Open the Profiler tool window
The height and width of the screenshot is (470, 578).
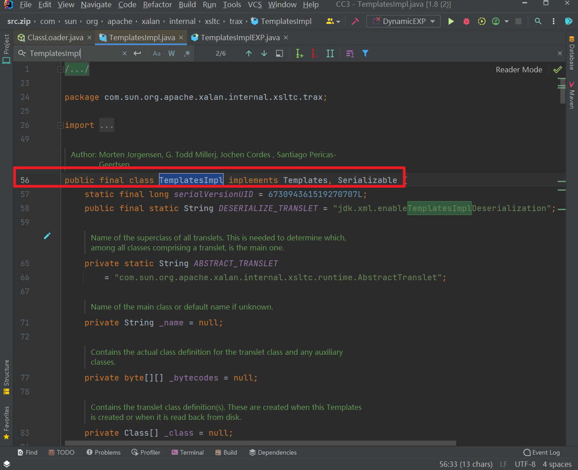point(145,452)
